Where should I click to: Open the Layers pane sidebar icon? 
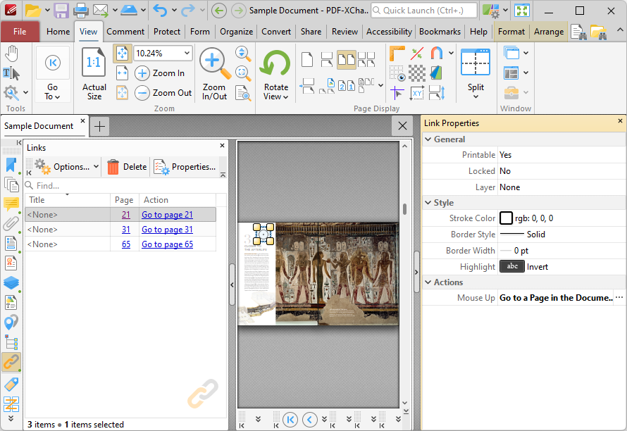coord(11,283)
